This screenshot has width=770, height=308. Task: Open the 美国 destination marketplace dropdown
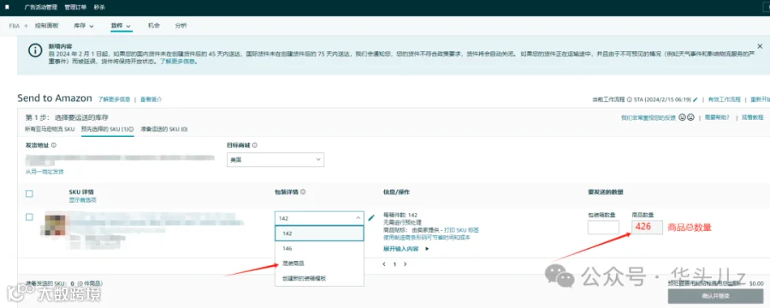pyautogui.click(x=275, y=160)
